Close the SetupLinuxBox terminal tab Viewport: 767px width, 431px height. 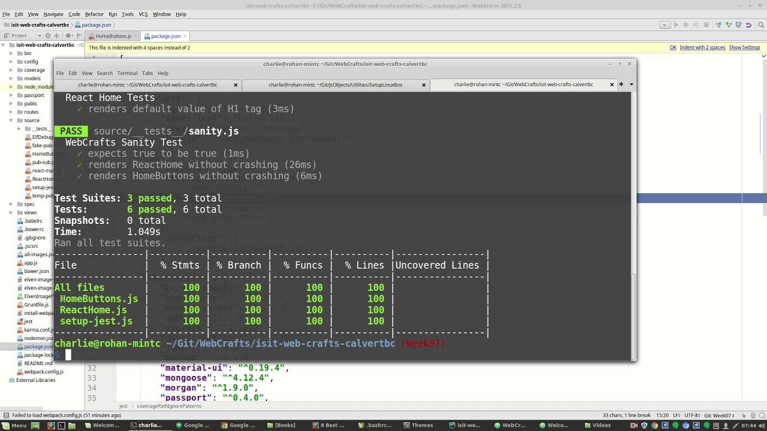(424, 85)
